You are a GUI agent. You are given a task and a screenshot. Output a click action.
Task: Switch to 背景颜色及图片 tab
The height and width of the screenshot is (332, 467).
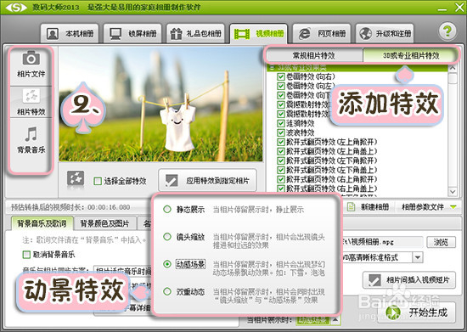tap(104, 223)
